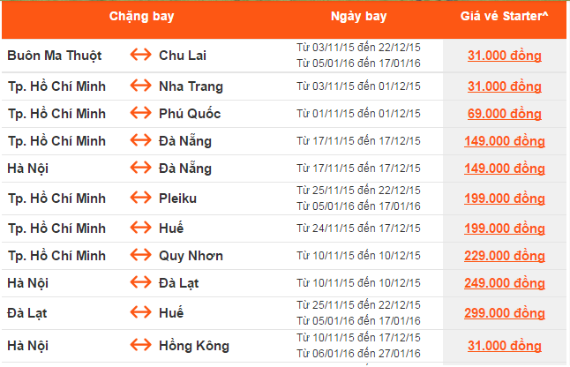
Task: Click the two-way arrow beside Hồng Kông
Action: point(141,343)
